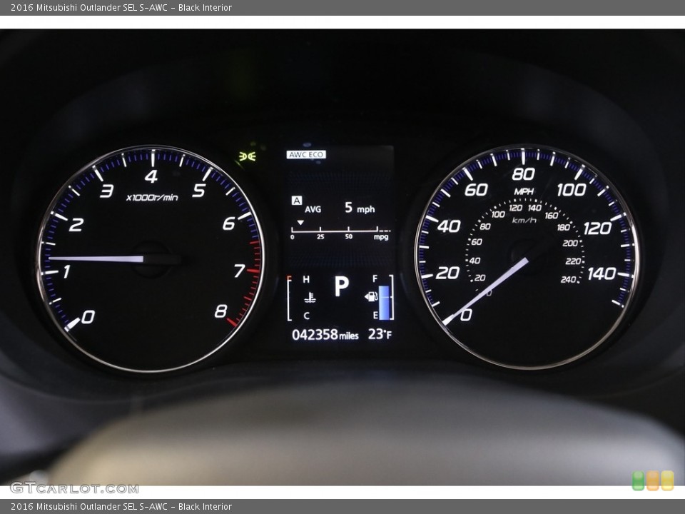The width and height of the screenshot is (685, 514).
Task: Click the AWC ECO mode indicator
Action: pos(306,155)
